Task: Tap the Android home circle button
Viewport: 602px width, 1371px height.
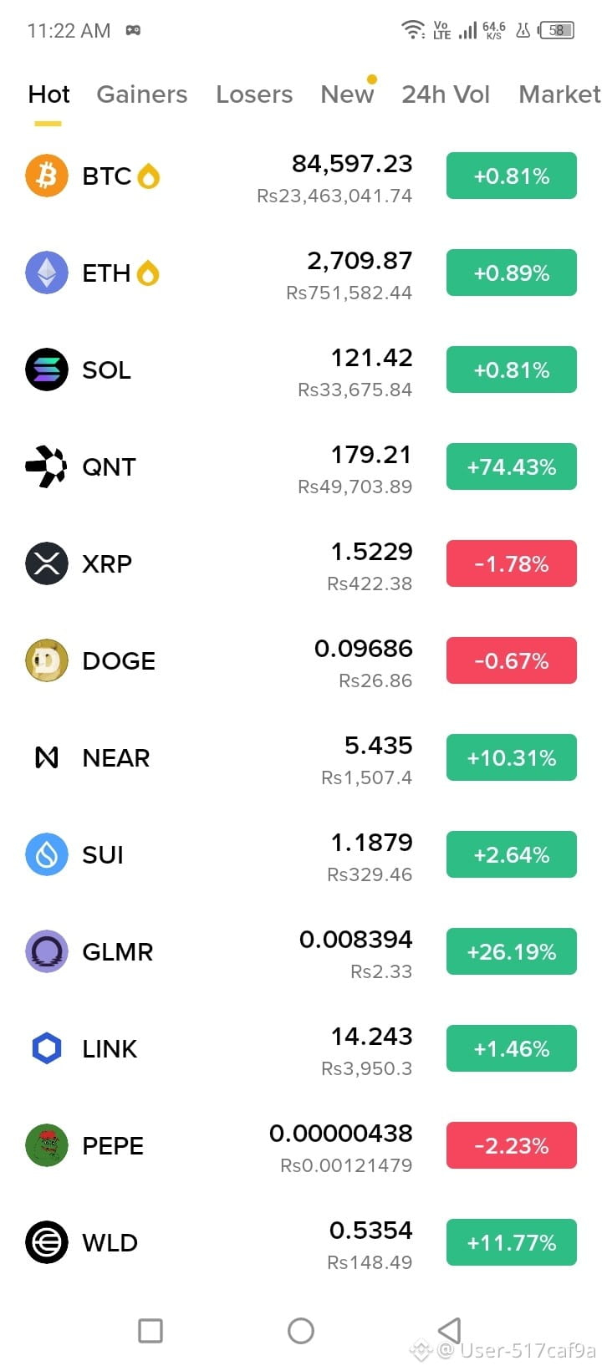Action: point(301,1331)
